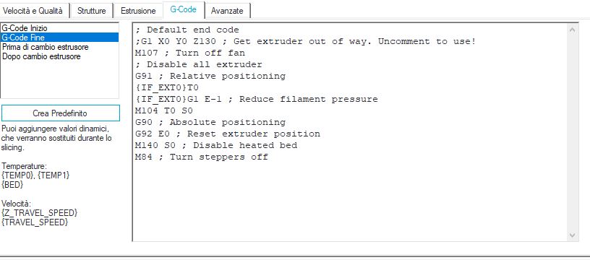Click the code editor's vertical scrollbar track
Viewport: 590px width, 260px height.
(573, 132)
